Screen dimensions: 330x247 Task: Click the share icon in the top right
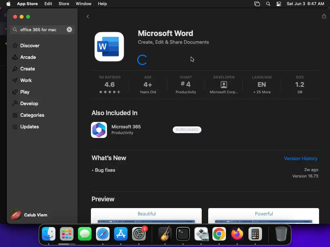[x=324, y=16]
